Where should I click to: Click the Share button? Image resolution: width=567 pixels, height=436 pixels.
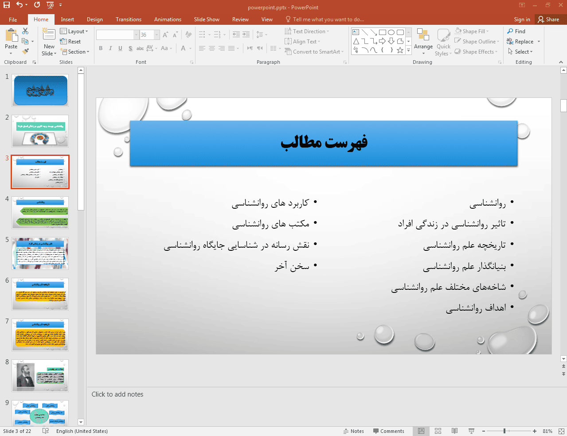(548, 19)
